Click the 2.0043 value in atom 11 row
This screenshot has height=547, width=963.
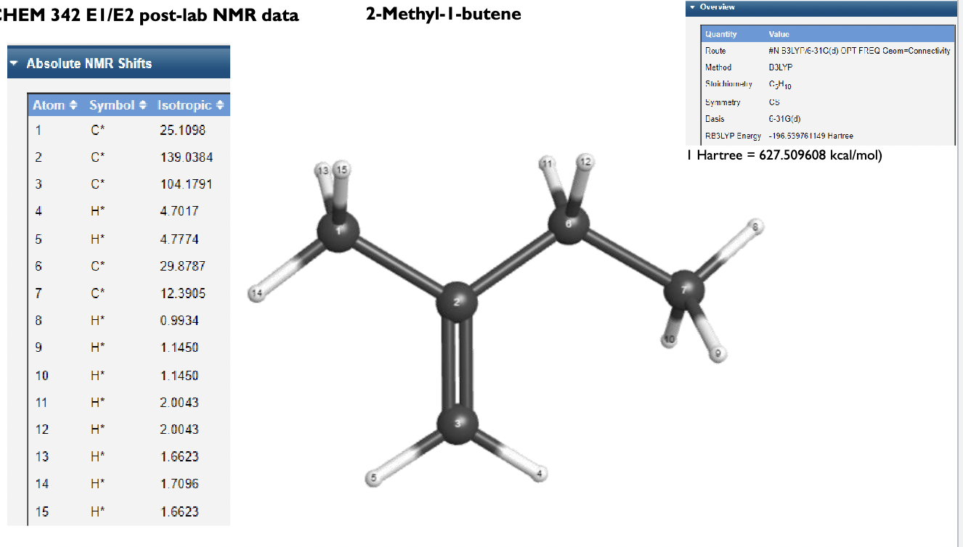[179, 402]
